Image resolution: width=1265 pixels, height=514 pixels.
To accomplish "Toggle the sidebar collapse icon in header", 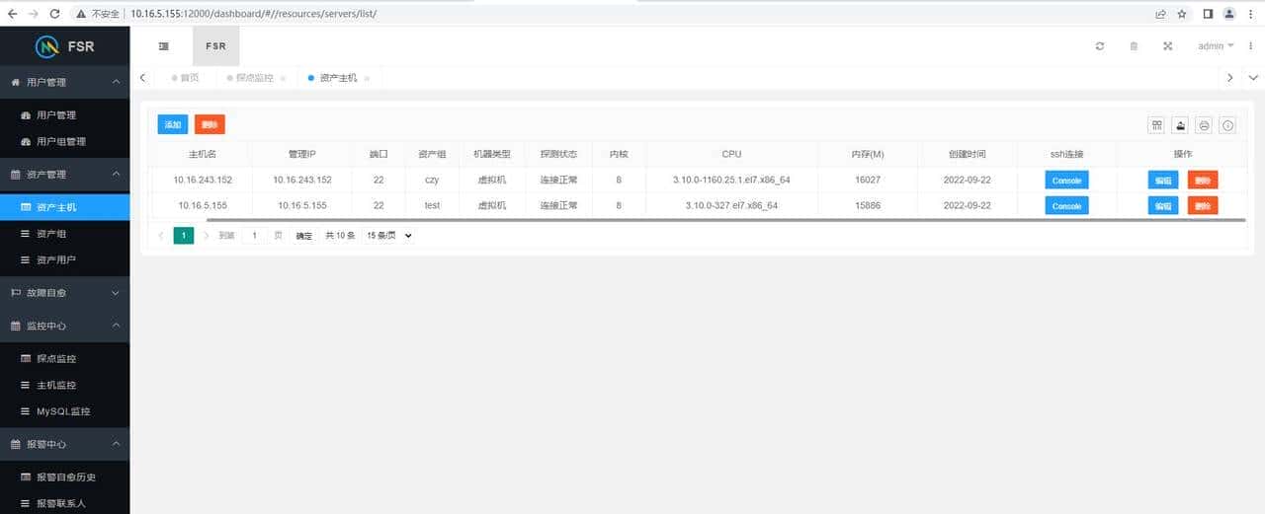I will (163, 46).
